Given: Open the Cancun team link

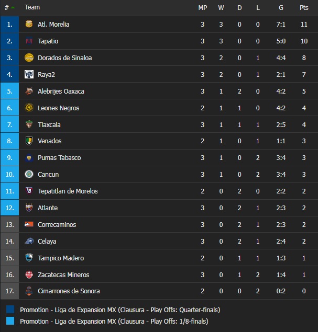Looking at the screenshot, I should (x=48, y=174).
